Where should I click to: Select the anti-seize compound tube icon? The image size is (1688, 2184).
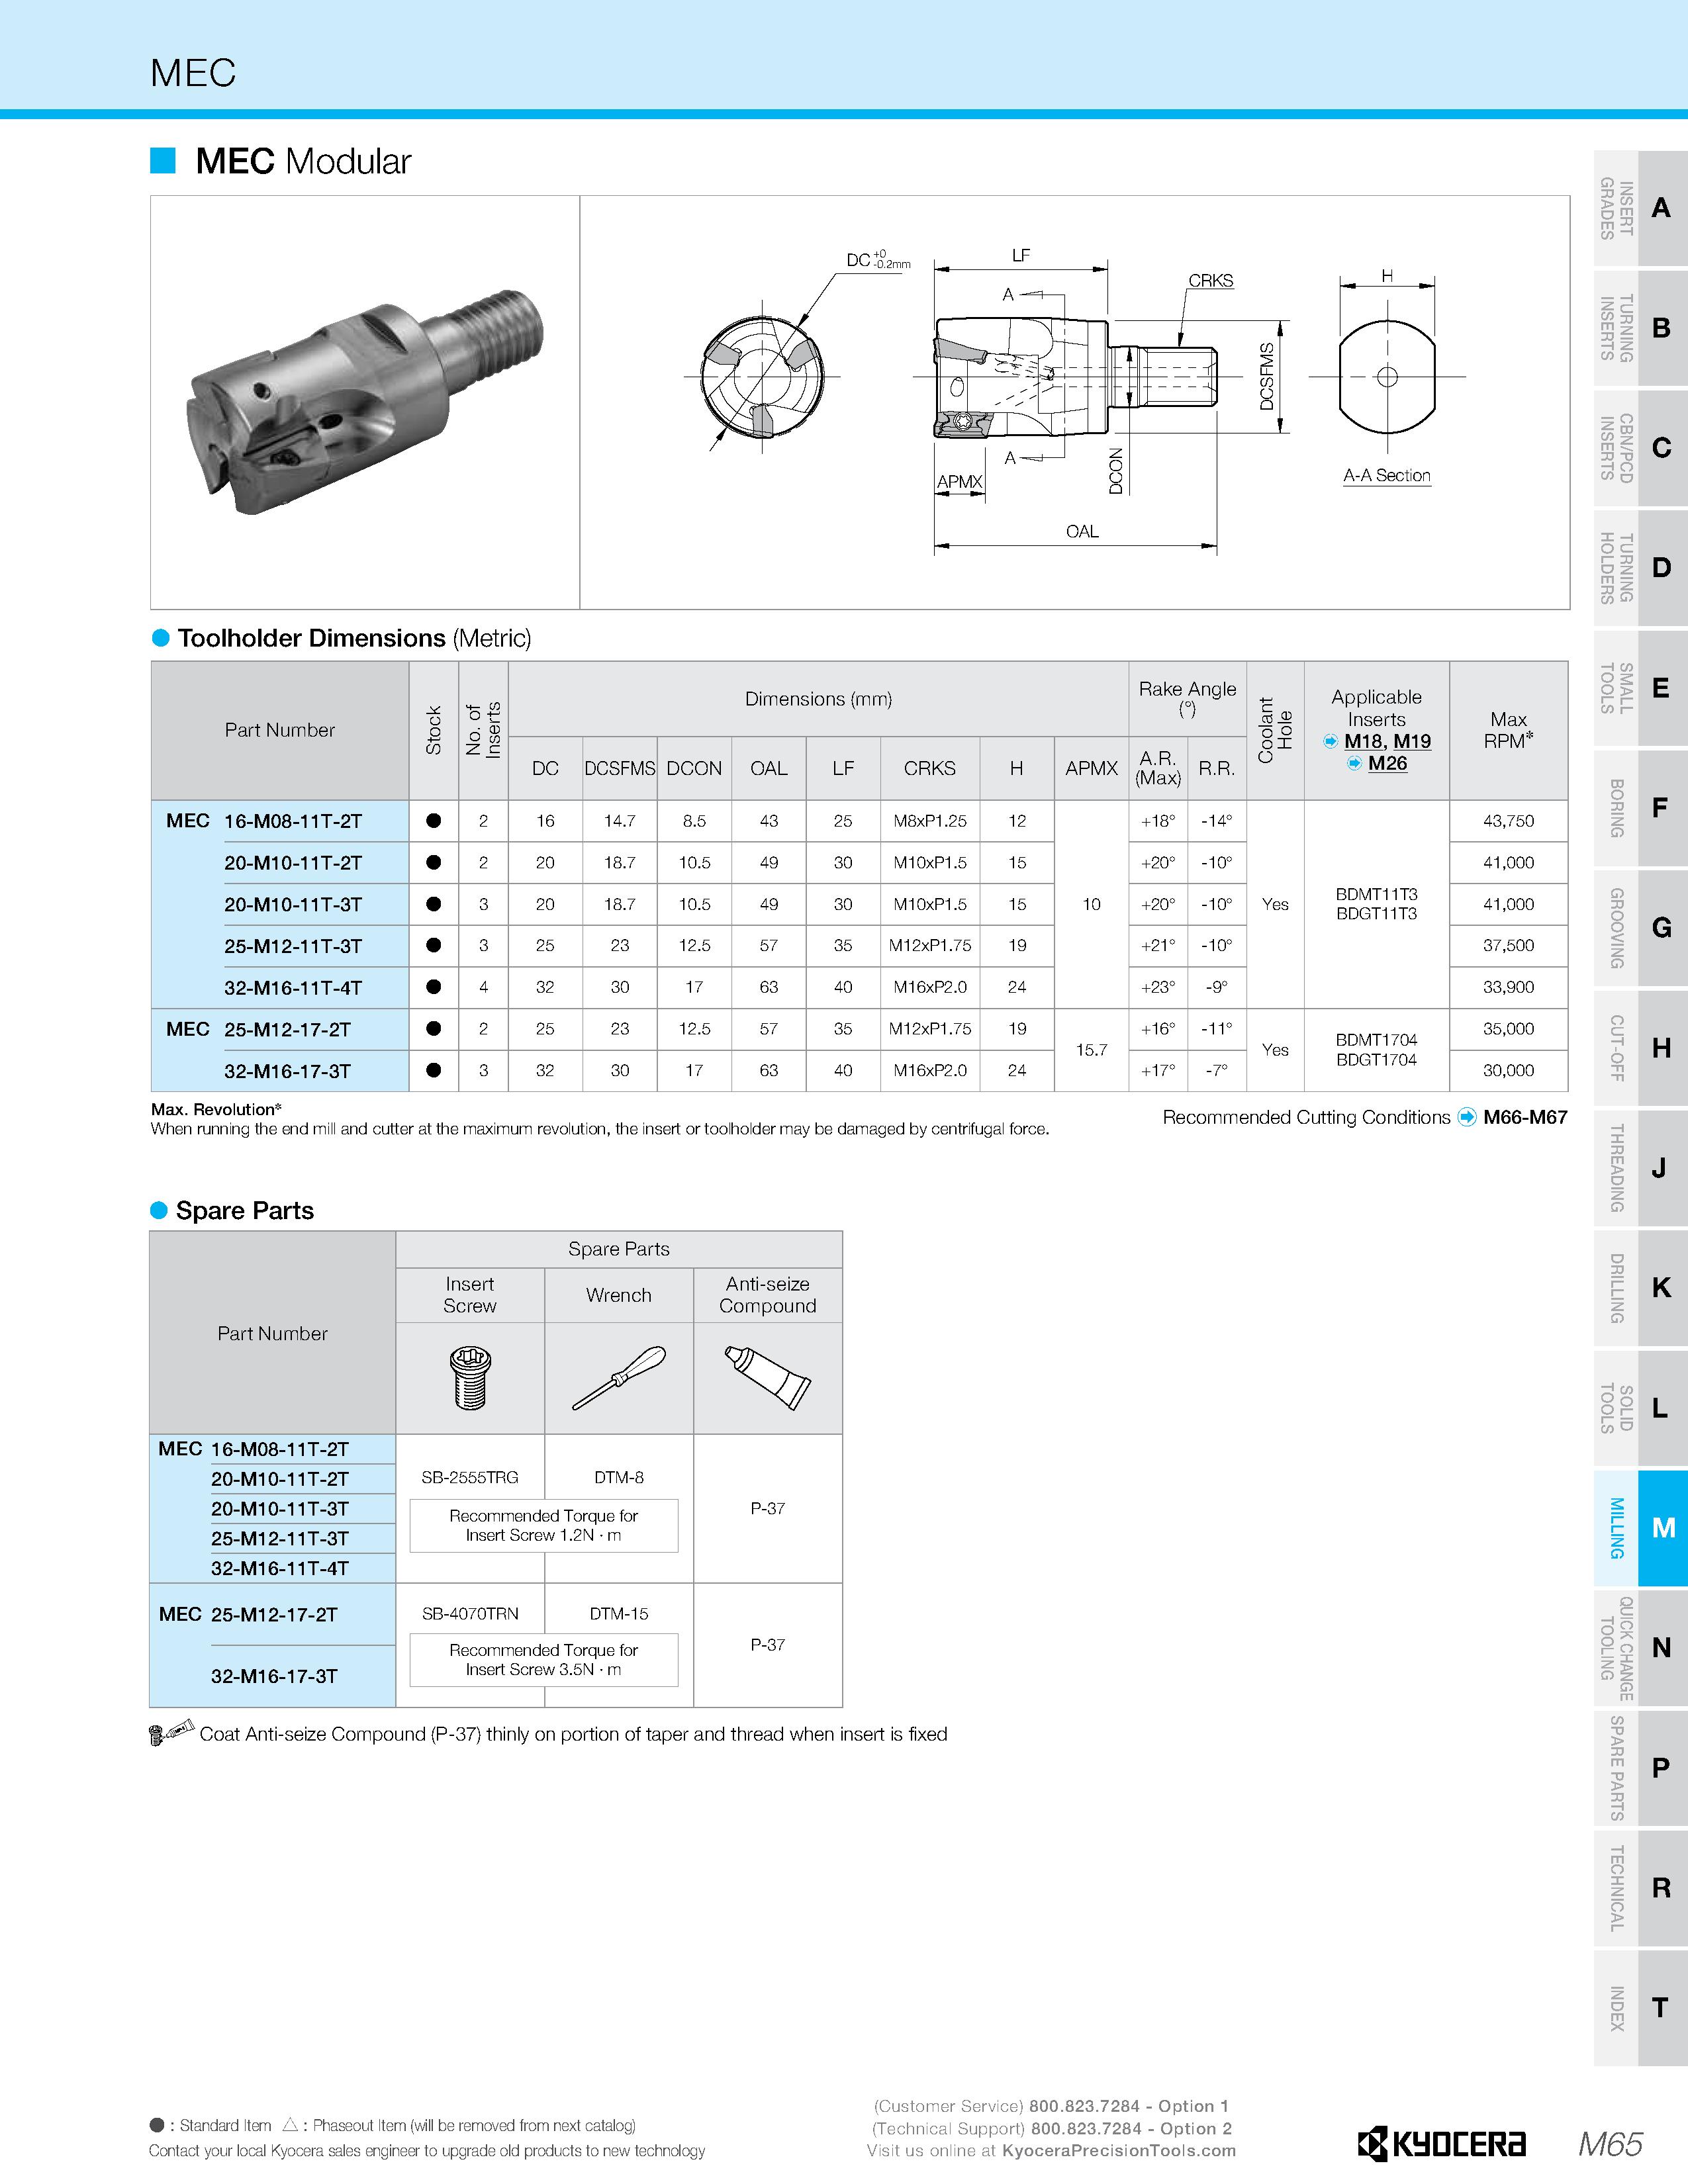point(767,1378)
